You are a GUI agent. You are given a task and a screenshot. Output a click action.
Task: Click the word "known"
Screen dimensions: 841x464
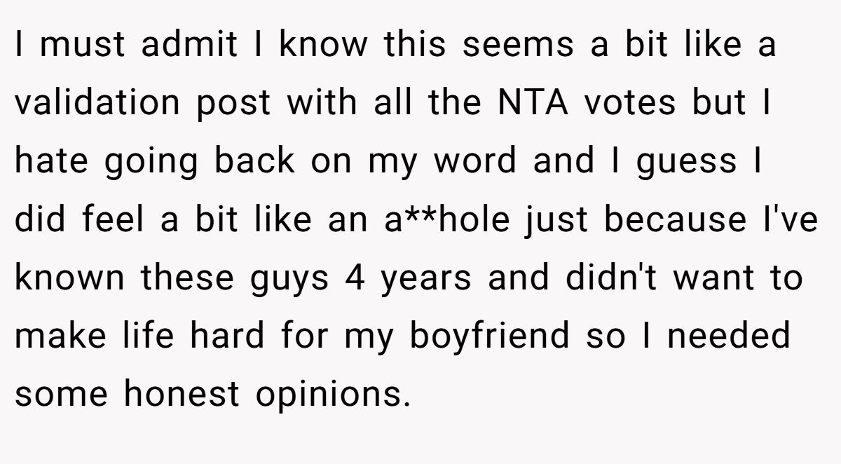point(69,278)
